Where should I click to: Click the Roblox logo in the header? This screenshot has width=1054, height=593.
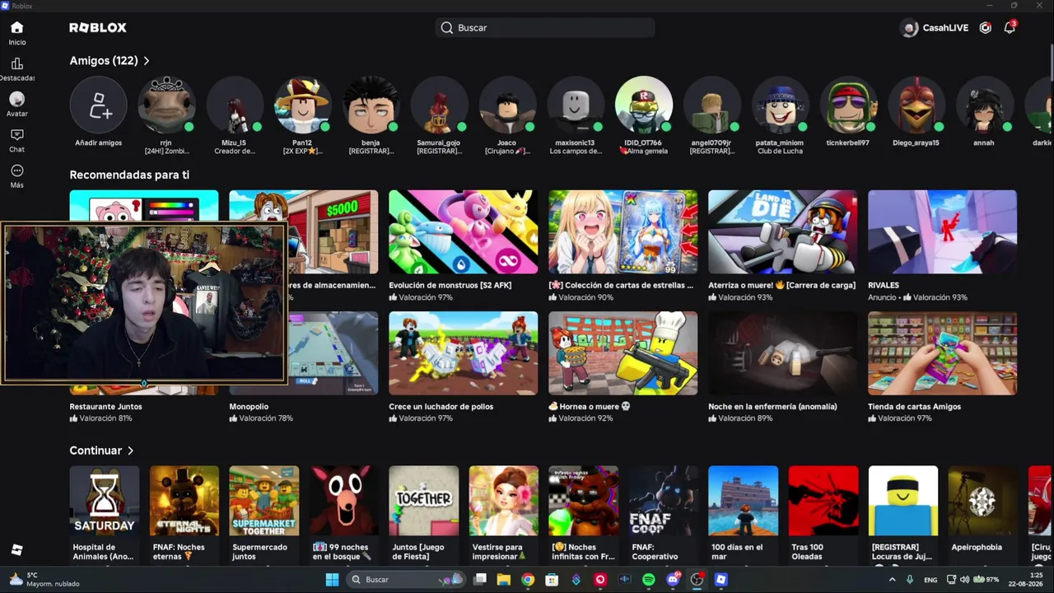tap(98, 28)
